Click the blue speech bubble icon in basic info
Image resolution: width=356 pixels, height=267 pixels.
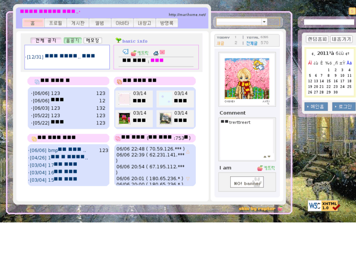click(x=125, y=52)
